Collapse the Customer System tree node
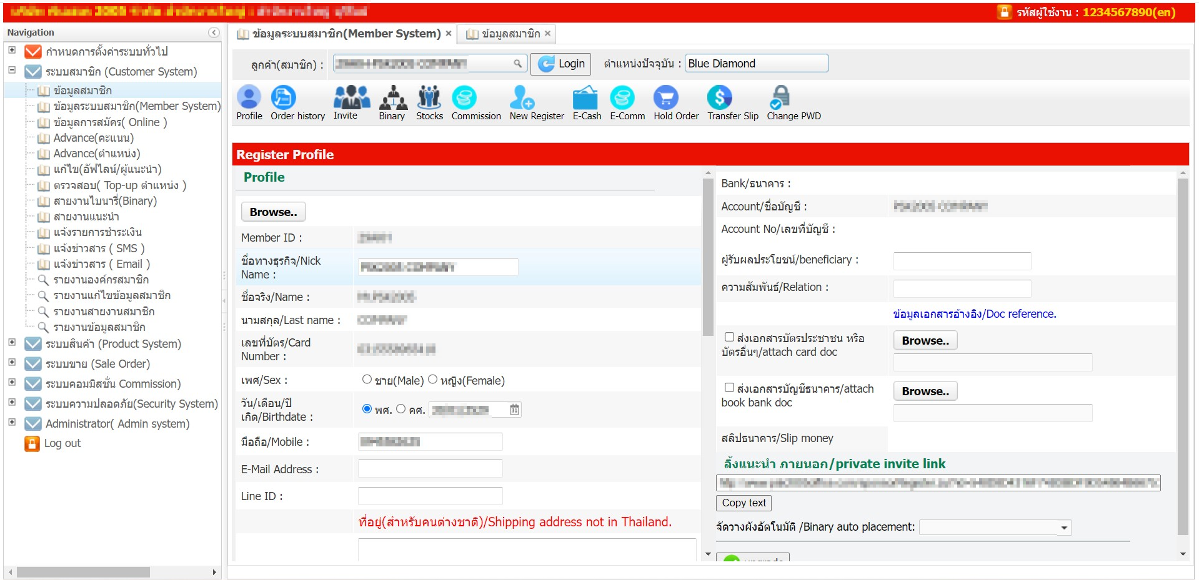The image size is (1199, 580). [x=12, y=70]
